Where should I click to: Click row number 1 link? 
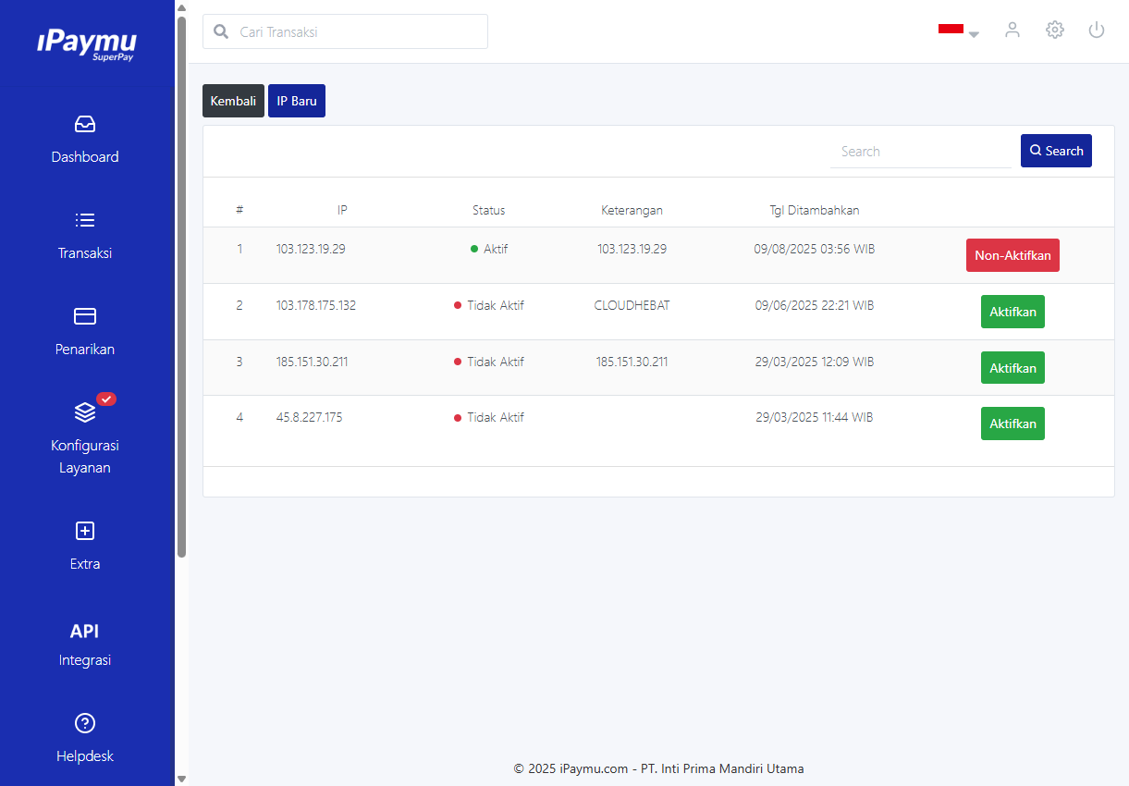239,249
